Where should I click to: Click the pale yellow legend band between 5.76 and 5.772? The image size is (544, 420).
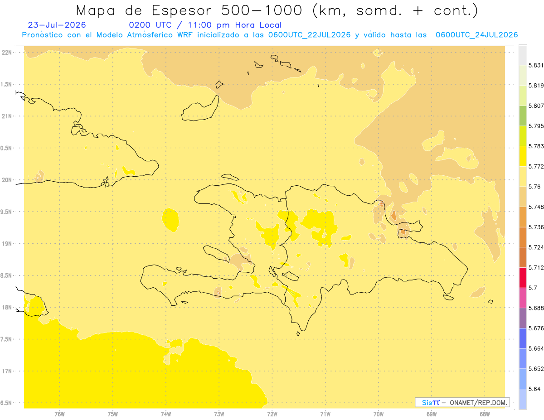tap(523, 177)
